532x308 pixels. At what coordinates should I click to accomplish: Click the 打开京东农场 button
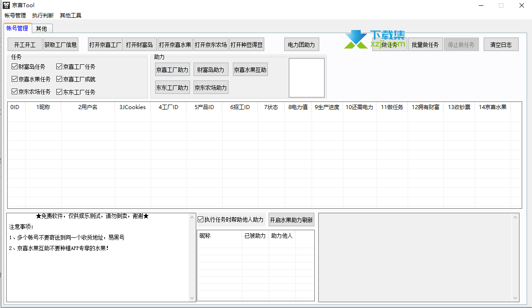[211, 44]
